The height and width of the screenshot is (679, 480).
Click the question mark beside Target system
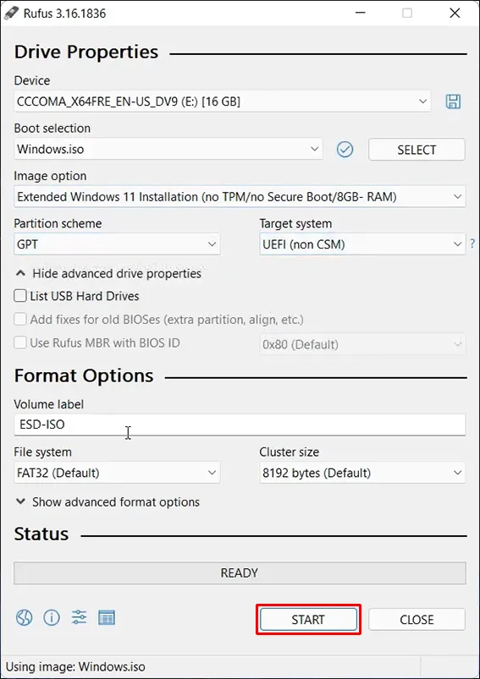(472, 244)
